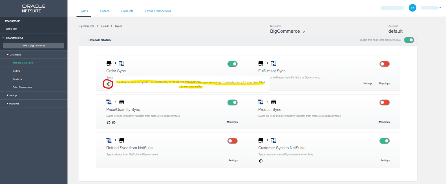Enable the Refund Sync from NetSuite toggle

(233, 141)
